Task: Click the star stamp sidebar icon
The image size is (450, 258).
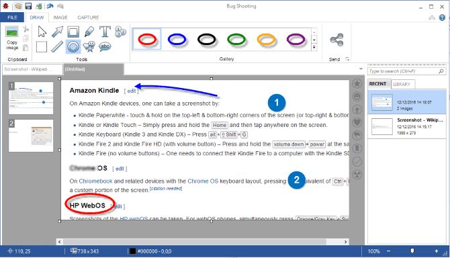Action: (357, 83)
